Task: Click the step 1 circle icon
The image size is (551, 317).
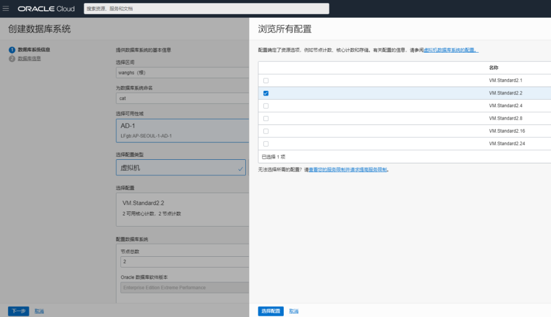Action: click(12, 50)
